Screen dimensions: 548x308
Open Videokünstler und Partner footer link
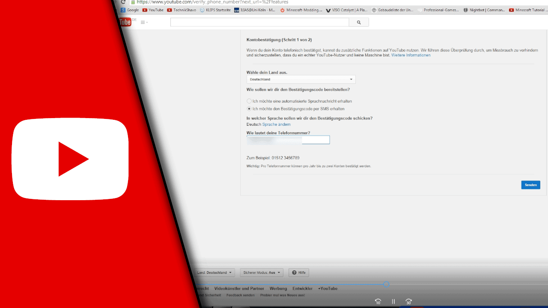click(x=239, y=288)
